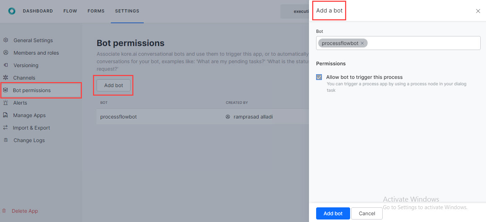
Task: Open the Channels icon in sidebar
Action: point(6,77)
